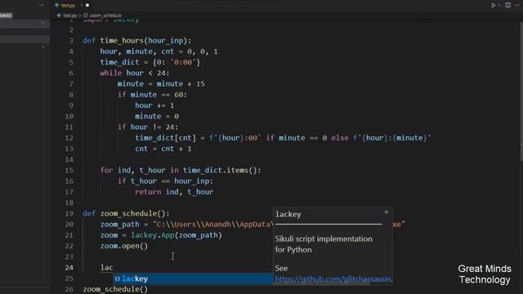Image resolution: width=523 pixels, height=294 pixels.
Task: Click the module icon beside lackey suggestion
Action: click(x=118, y=278)
